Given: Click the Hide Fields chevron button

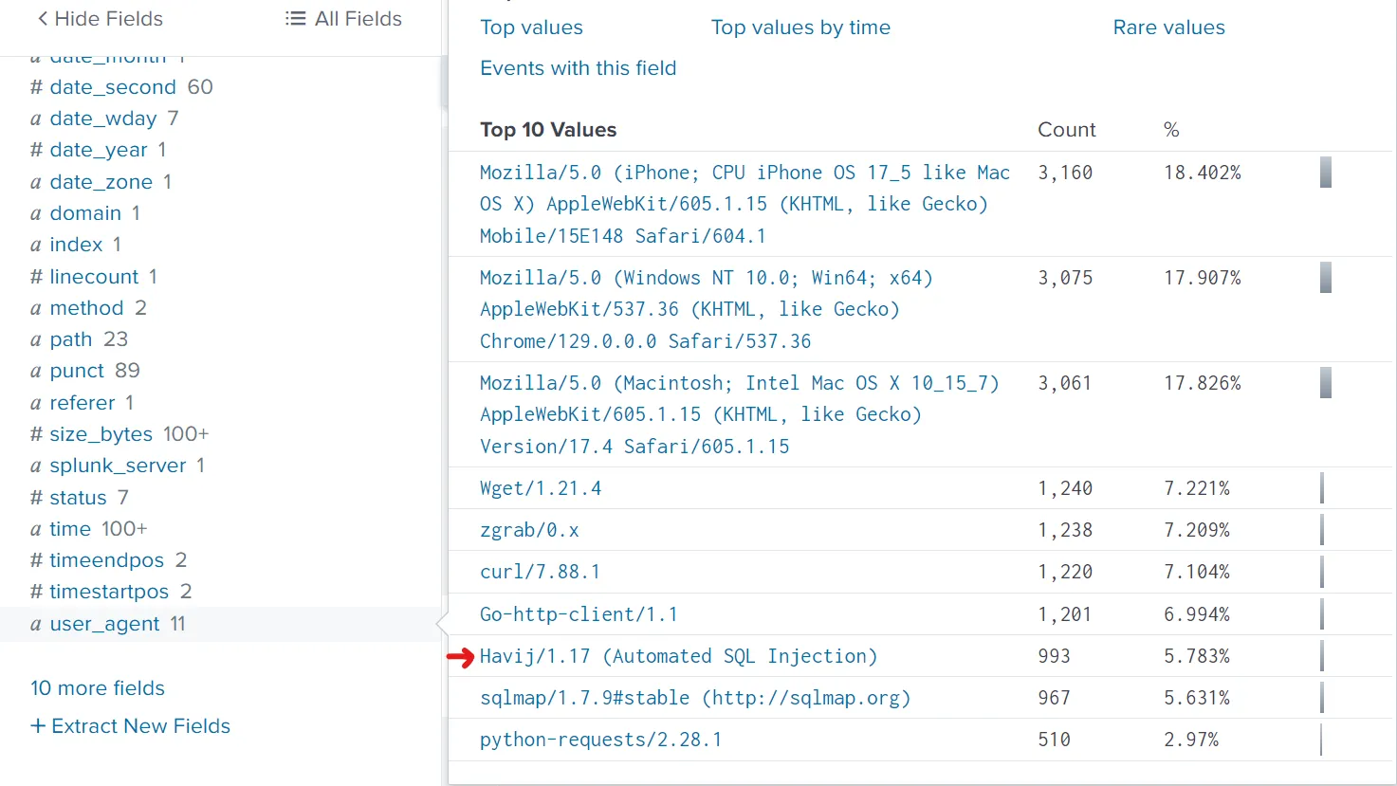Looking at the screenshot, I should coord(100,19).
